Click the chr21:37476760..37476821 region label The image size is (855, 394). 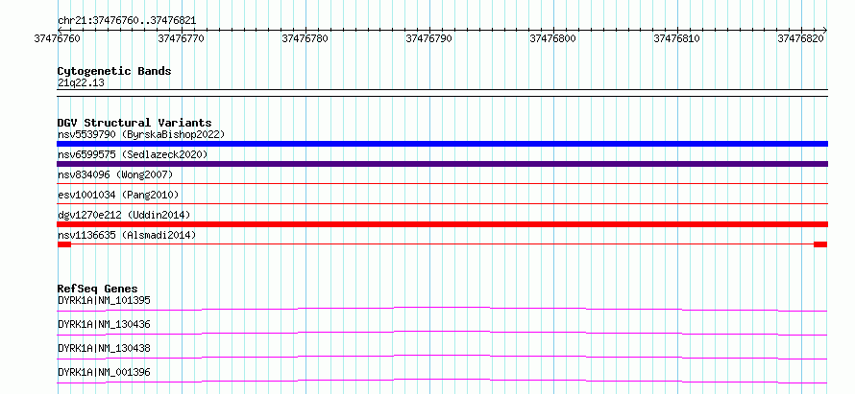point(127,21)
